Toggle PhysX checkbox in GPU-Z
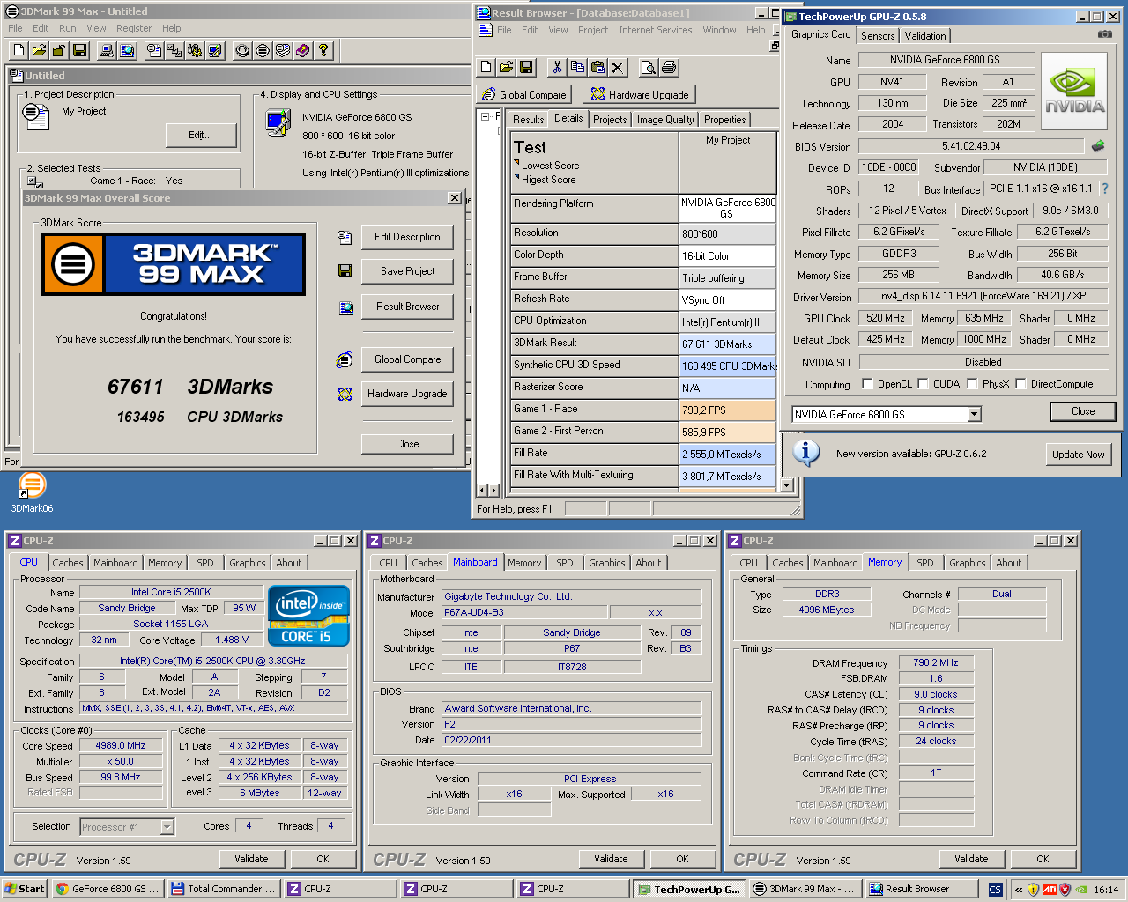Image resolution: width=1128 pixels, height=902 pixels. [x=973, y=384]
